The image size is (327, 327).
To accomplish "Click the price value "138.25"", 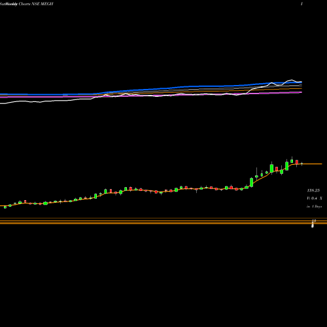I will (313, 190).
